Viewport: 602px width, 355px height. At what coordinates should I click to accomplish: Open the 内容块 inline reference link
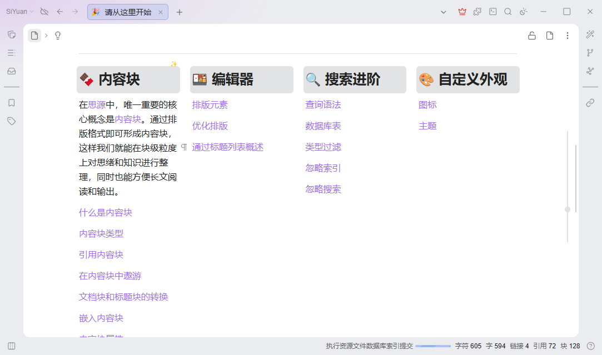128,119
